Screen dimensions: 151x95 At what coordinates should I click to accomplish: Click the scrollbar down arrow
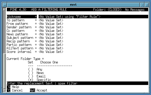click(4, 90)
